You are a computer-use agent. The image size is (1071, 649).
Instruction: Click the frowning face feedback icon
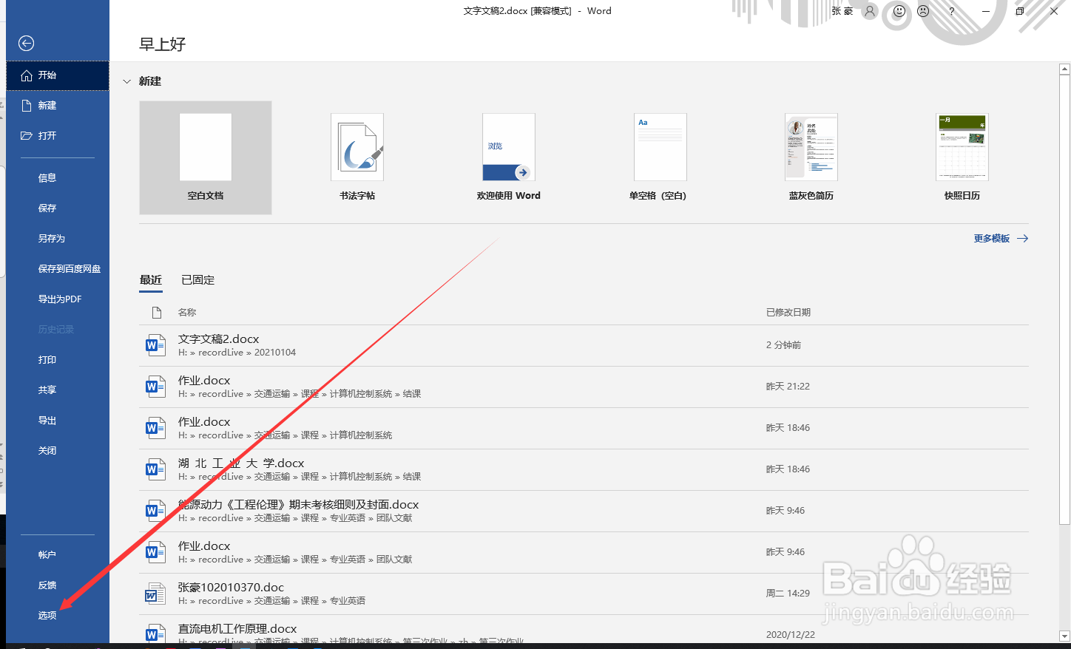[x=923, y=11]
